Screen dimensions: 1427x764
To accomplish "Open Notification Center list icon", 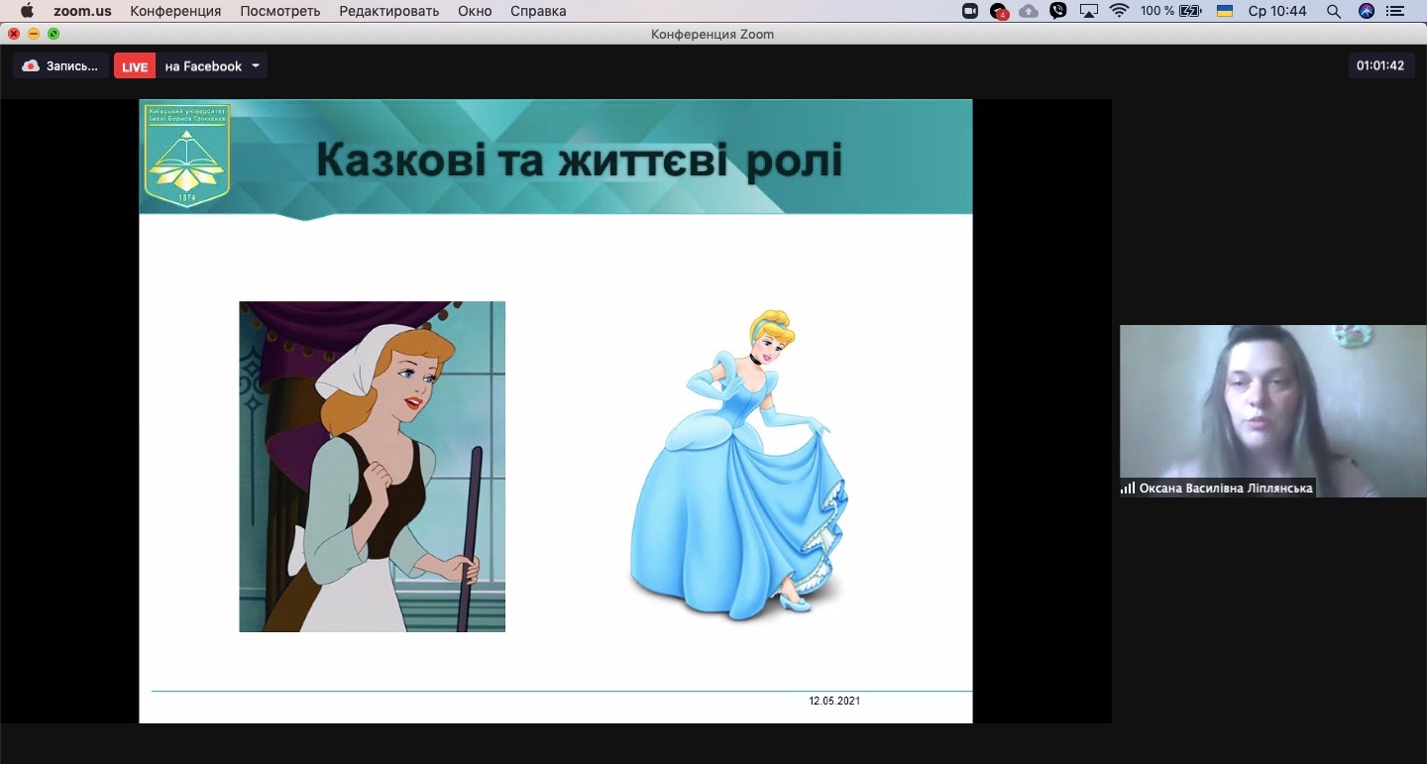I will click(1397, 11).
